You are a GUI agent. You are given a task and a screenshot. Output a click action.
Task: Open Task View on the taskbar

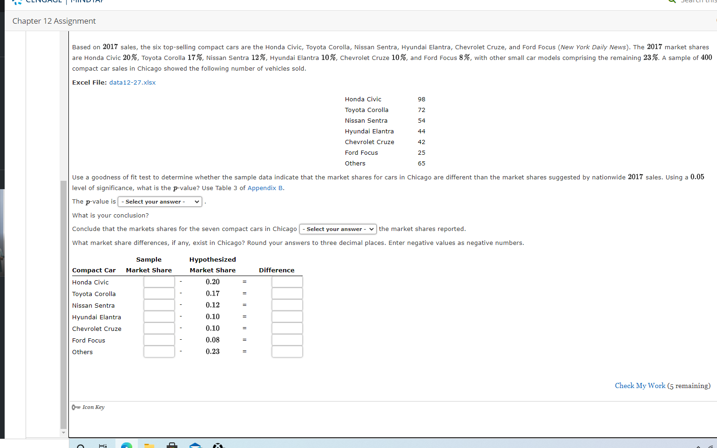point(103,446)
